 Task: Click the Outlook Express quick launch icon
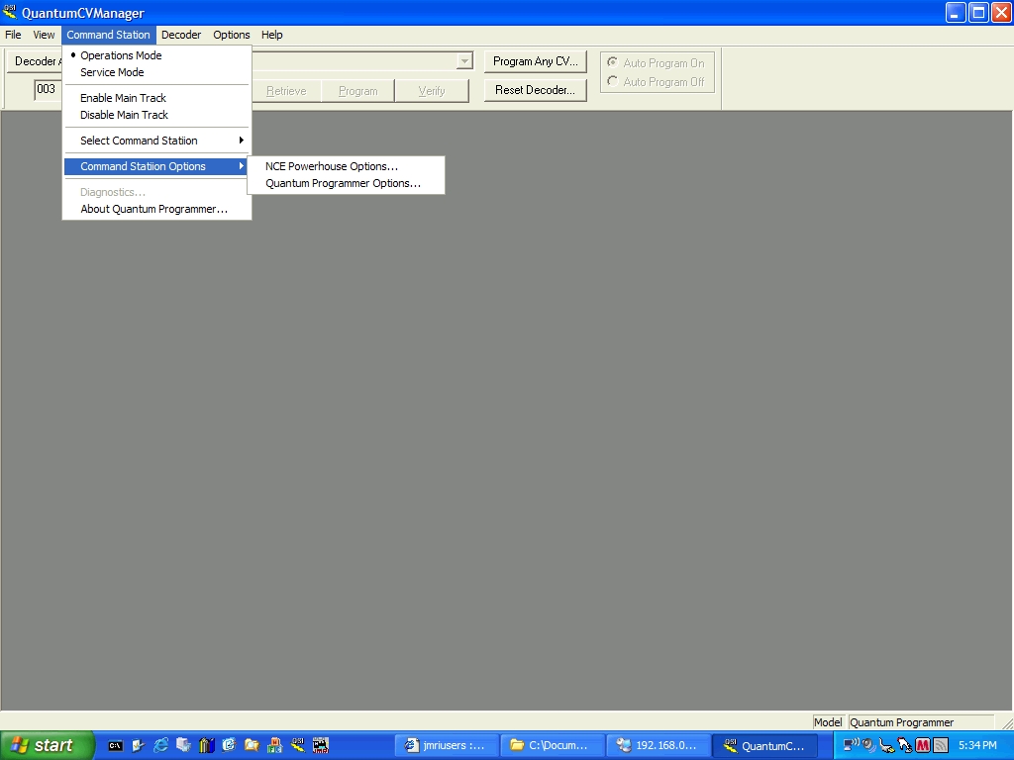click(x=229, y=746)
